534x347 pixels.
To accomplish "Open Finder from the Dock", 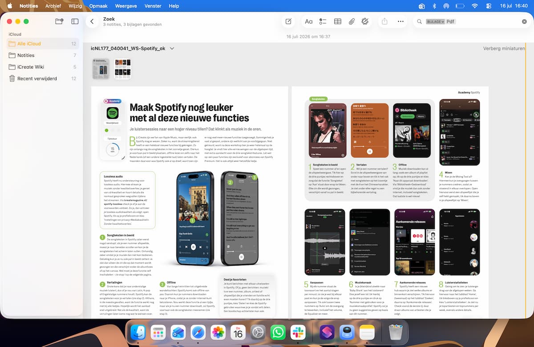I will tap(138, 332).
